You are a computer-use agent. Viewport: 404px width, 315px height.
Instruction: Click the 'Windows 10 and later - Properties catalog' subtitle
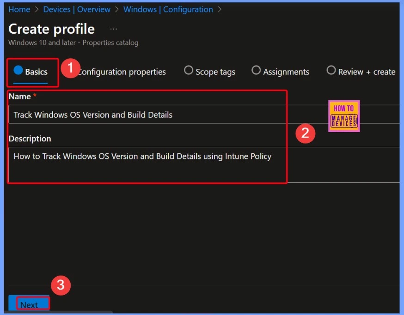tap(73, 42)
